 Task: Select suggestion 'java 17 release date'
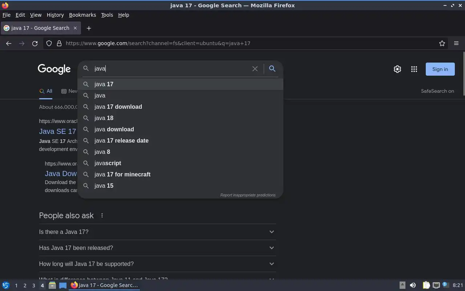pos(180,140)
